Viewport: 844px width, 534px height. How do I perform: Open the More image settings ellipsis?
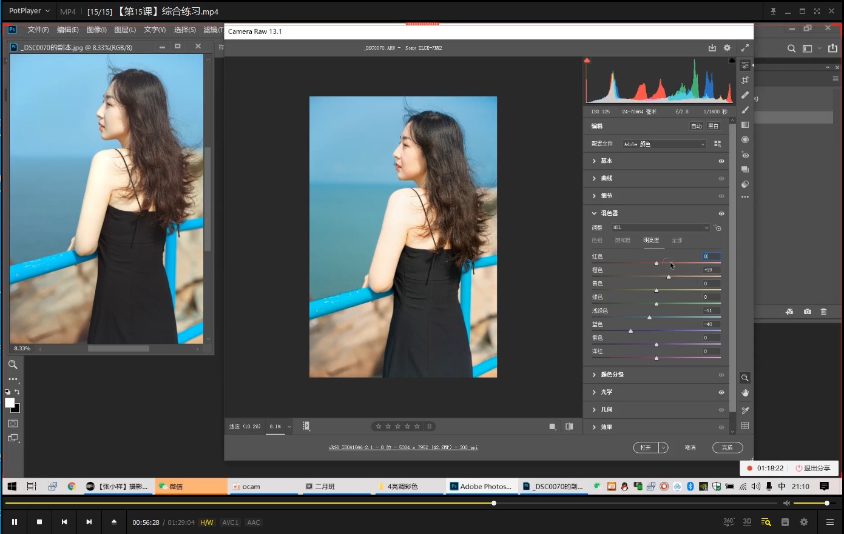tap(745, 197)
